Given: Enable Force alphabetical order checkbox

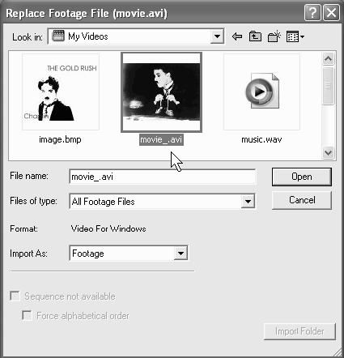Looking at the screenshot, I should tap(27, 315).
